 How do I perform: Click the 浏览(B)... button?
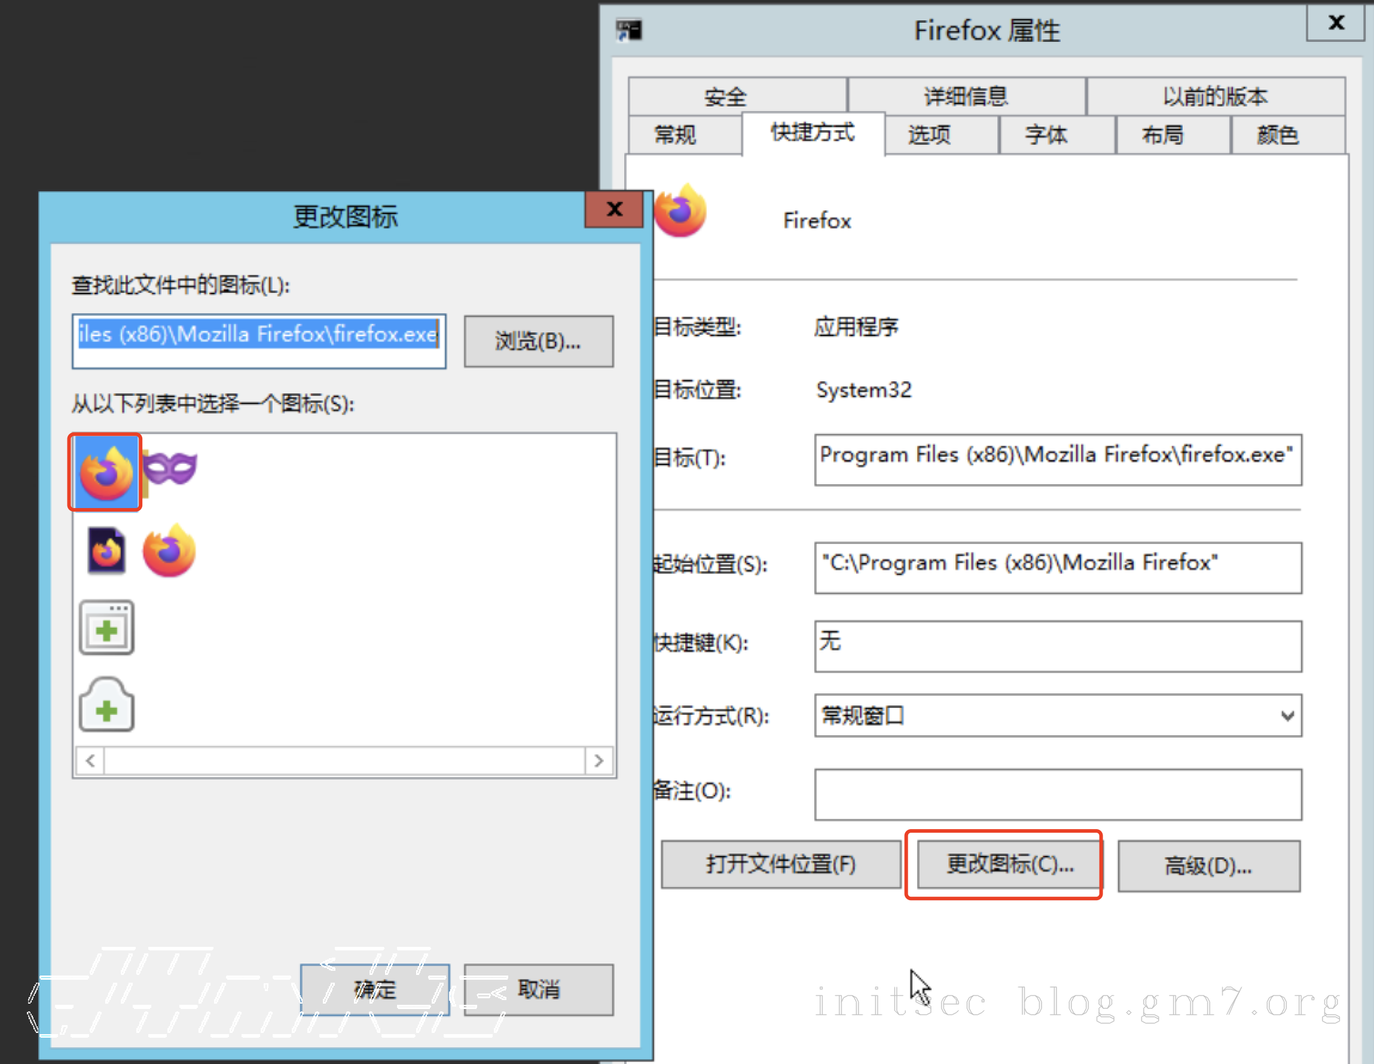538,341
